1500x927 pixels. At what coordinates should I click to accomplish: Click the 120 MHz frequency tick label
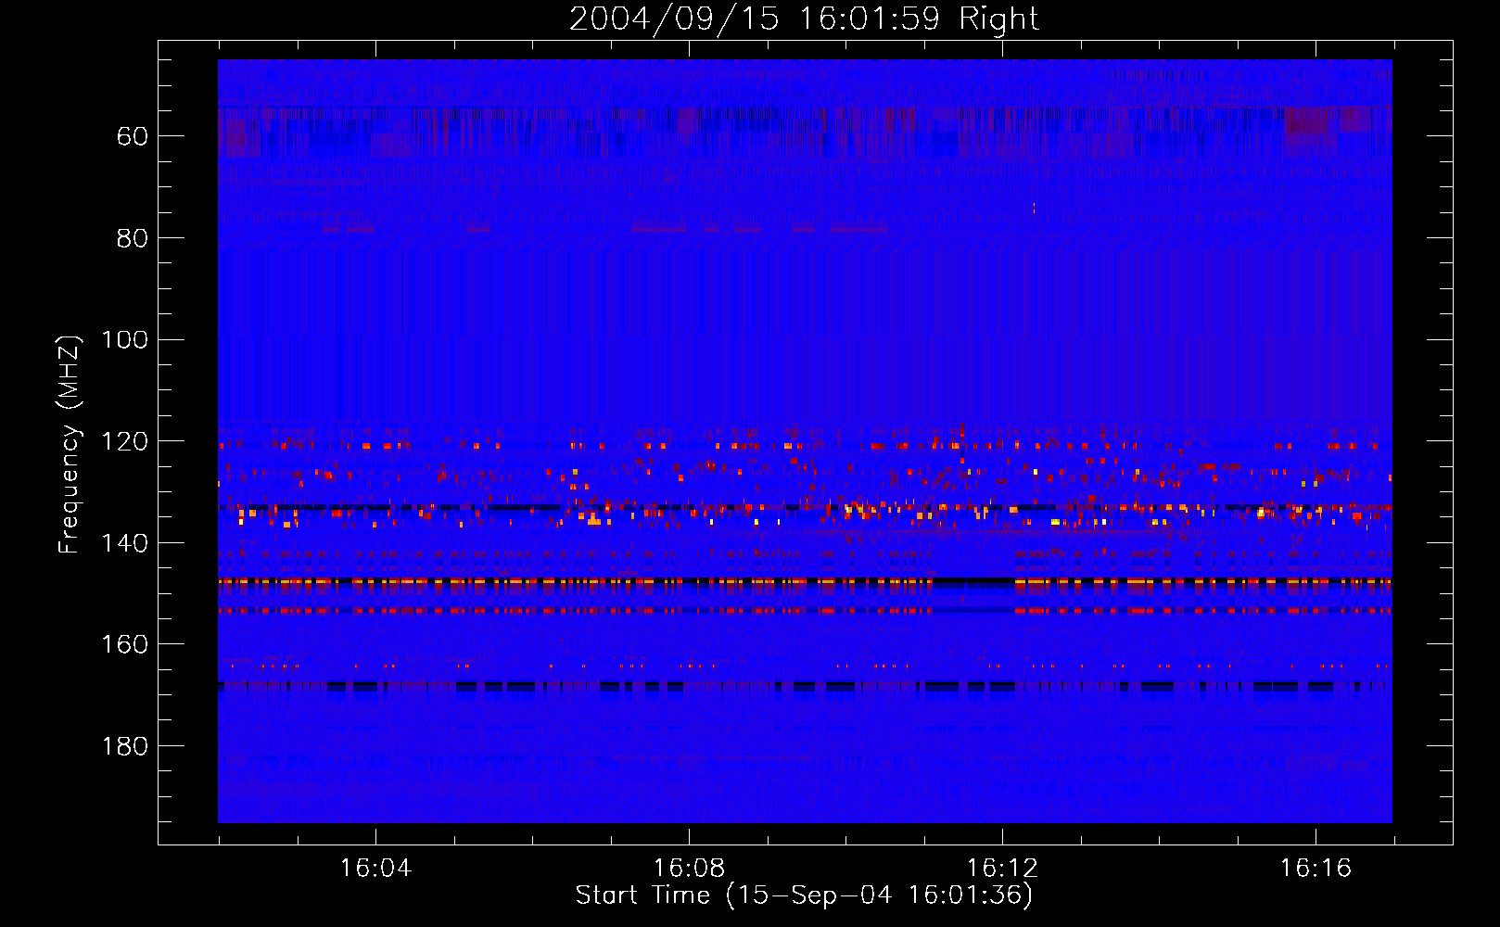[x=124, y=441]
